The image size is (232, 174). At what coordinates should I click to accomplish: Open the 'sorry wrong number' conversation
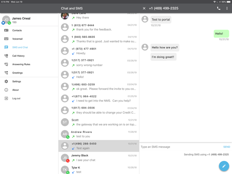[99, 63]
